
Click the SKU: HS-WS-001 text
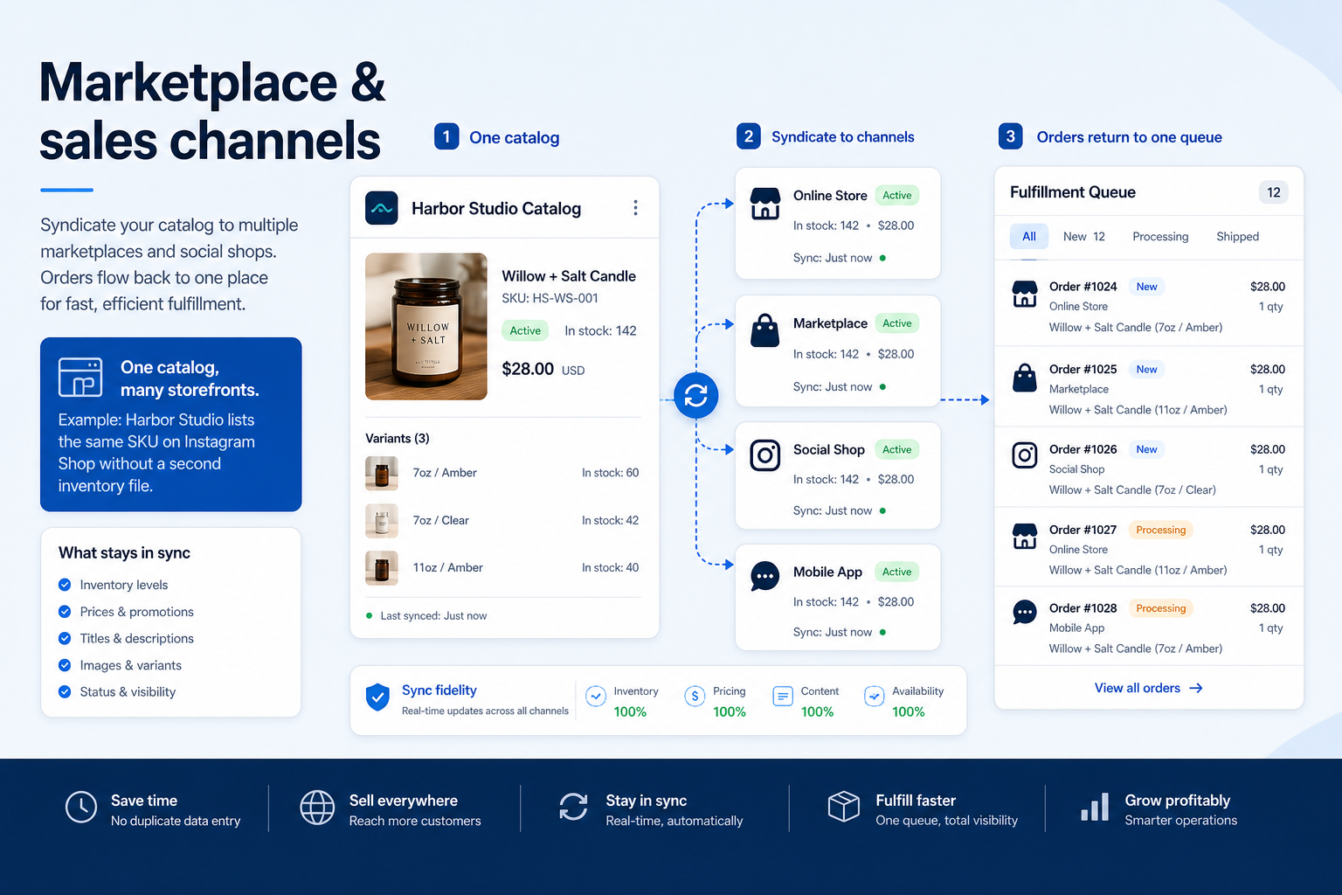click(550, 298)
